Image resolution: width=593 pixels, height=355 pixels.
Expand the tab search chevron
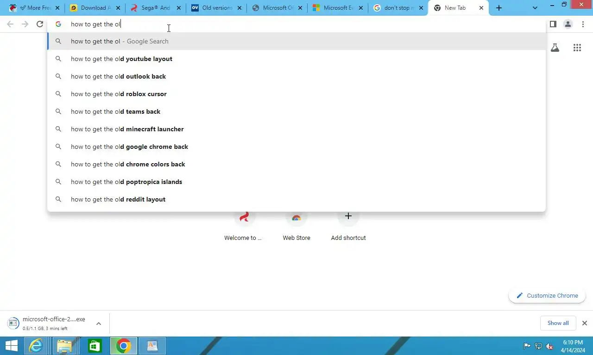(535, 8)
